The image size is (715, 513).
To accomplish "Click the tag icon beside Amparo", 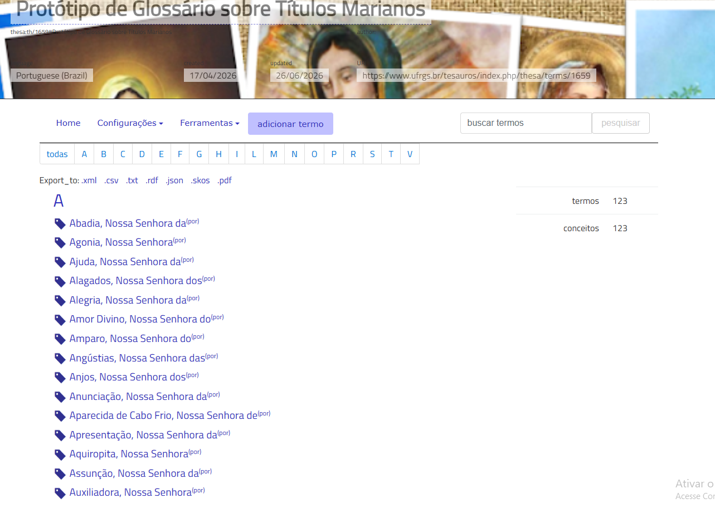I will pyautogui.click(x=60, y=339).
